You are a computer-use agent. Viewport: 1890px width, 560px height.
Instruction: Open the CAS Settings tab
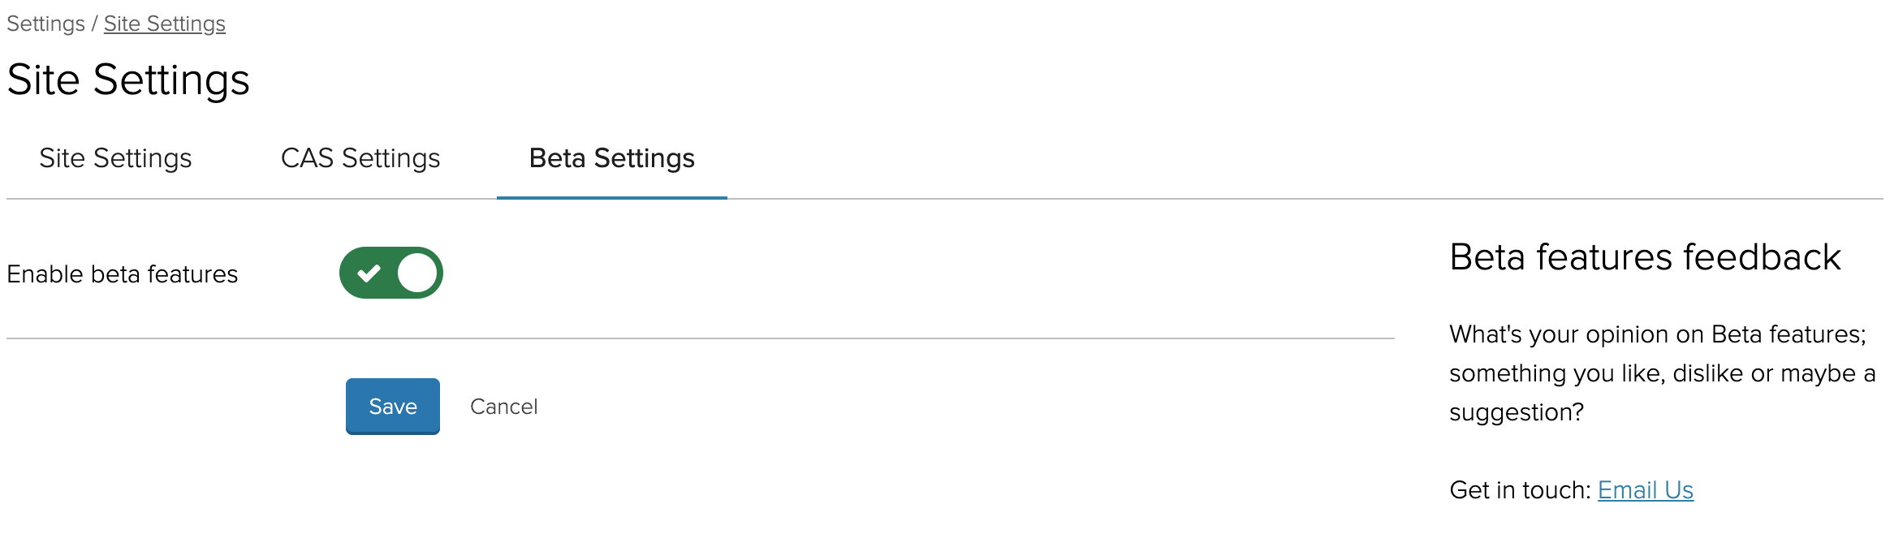(360, 158)
